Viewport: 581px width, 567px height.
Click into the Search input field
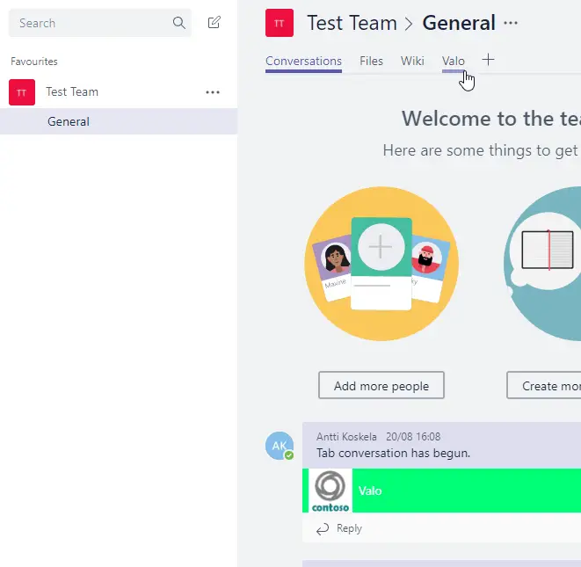point(88,23)
